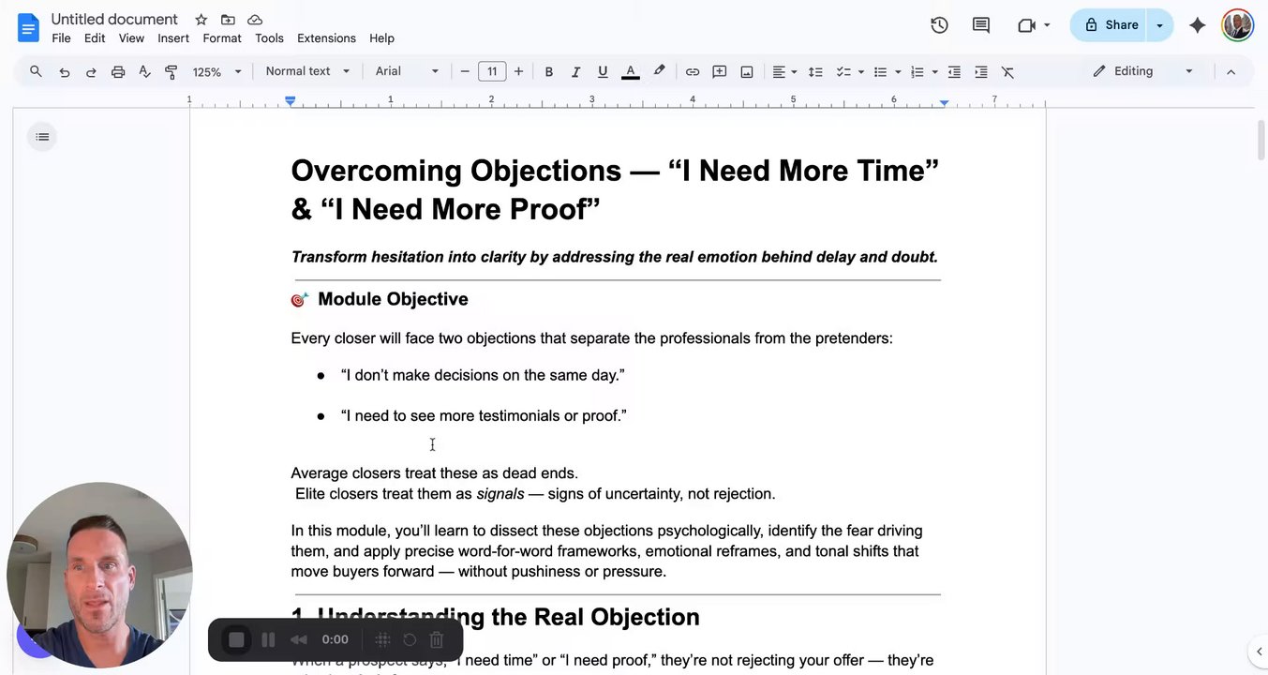Click the Share button
This screenshot has width=1268, height=675.
pyautogui.click(x=1111, y=25)
